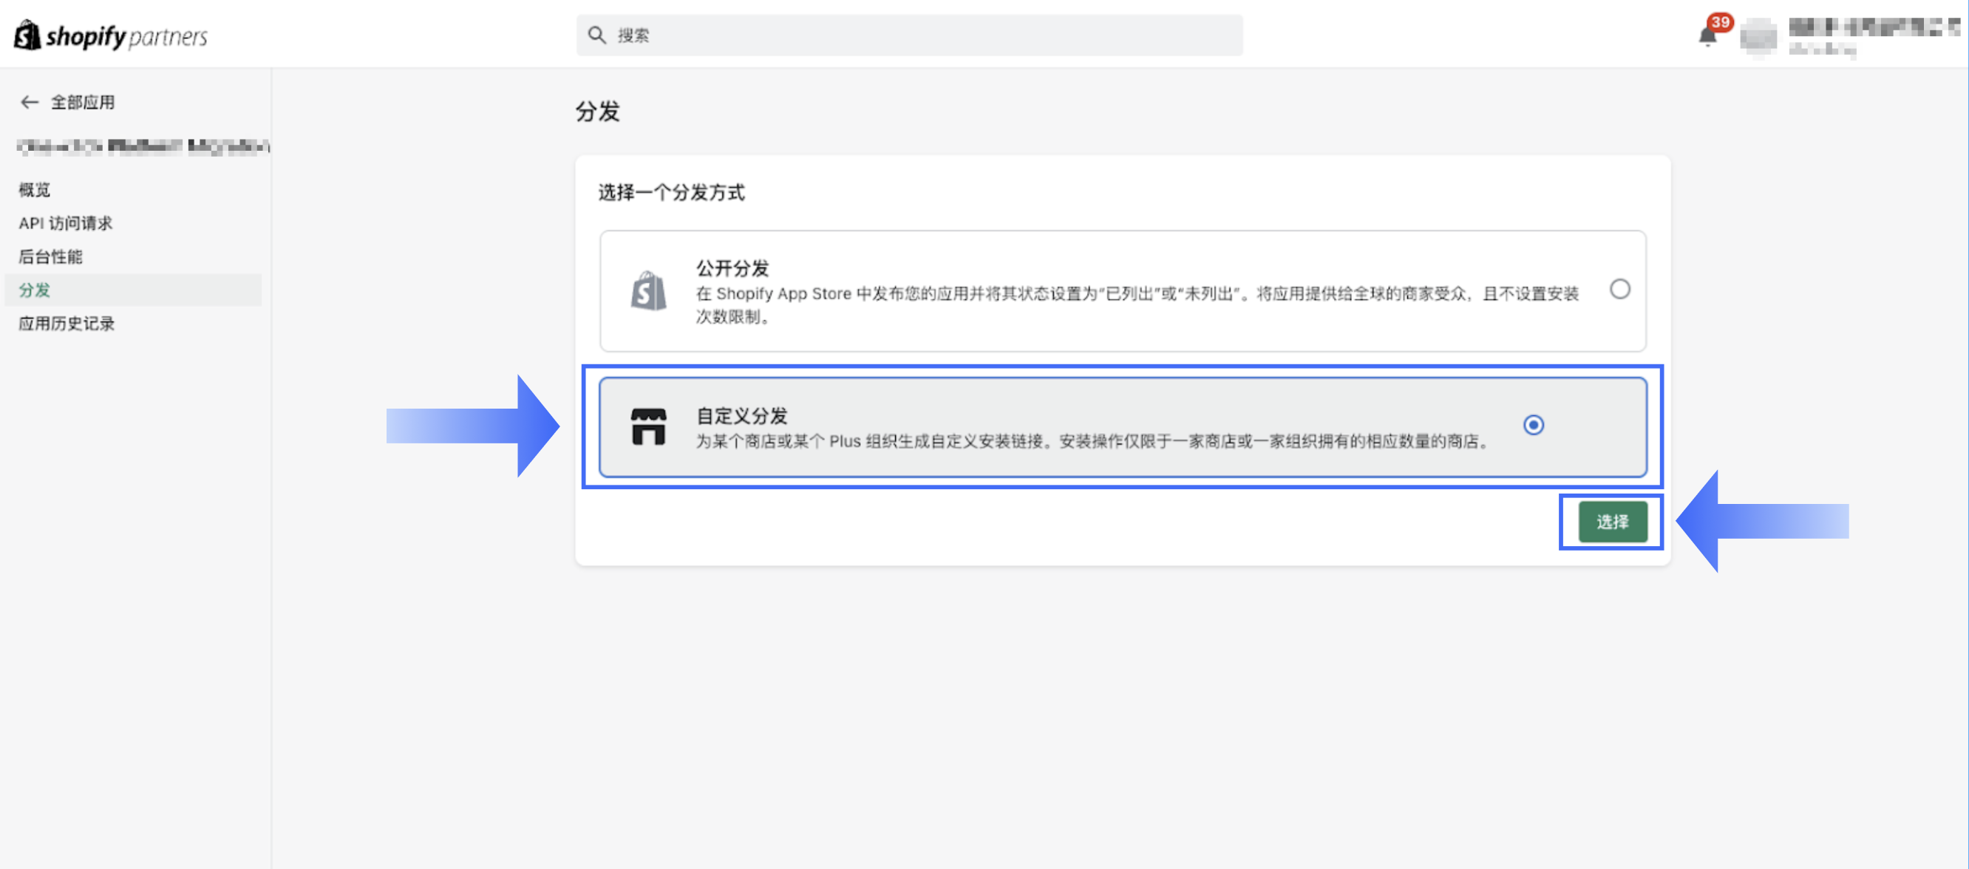
Task: Open the 概览 section in the sidebar
Action: coord(34,190)
